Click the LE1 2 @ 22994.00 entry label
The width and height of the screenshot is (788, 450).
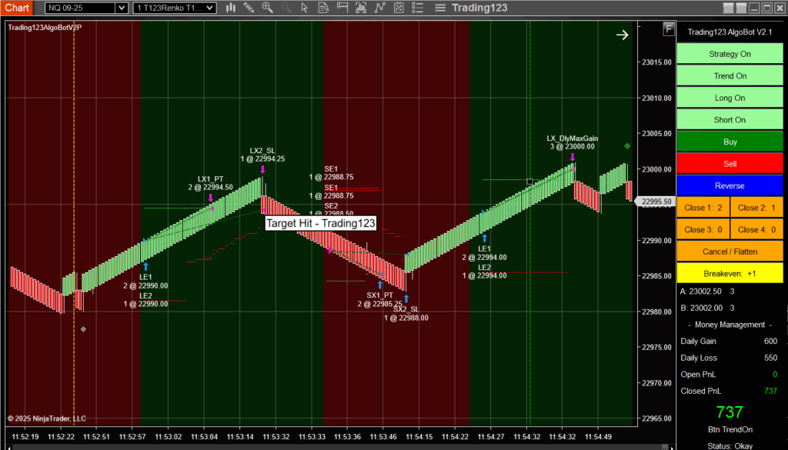[x=485, y=253]
